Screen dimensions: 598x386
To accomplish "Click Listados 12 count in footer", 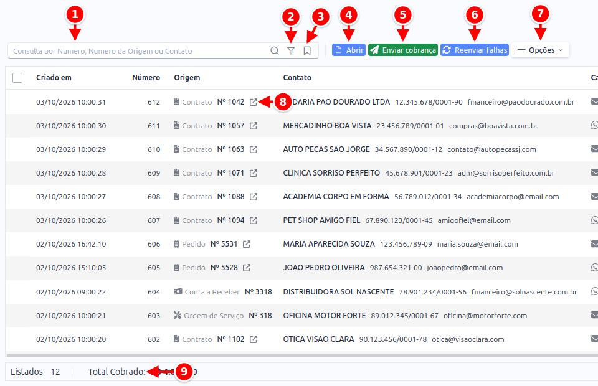I will coord(36,372).
